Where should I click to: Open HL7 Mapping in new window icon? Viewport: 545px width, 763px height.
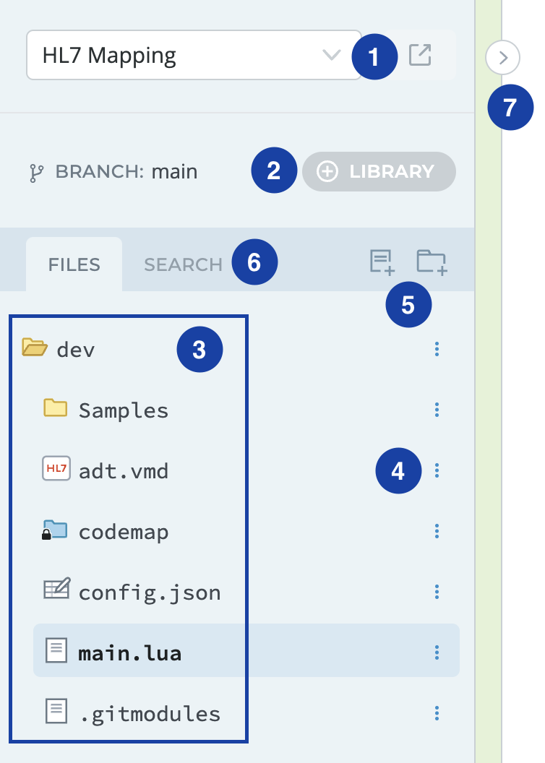(420, 55)
